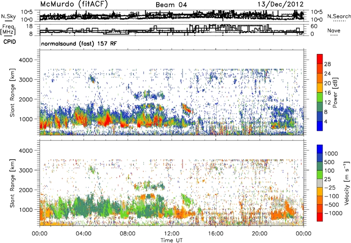Click the '500' velocity colorbar tick value
The image size is (351, 243).
pyautogui.click(x=330, y=162)
